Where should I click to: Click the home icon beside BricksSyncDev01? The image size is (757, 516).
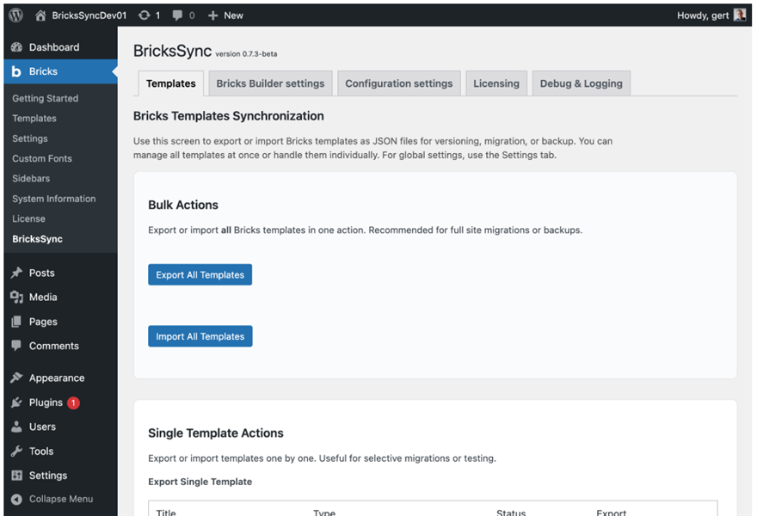[40, 15]
